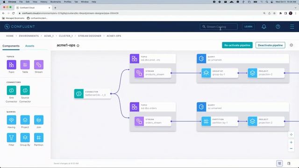Toggle the bottom-left view mode icon
Screen dimensions: 299x168
(279, 163)
